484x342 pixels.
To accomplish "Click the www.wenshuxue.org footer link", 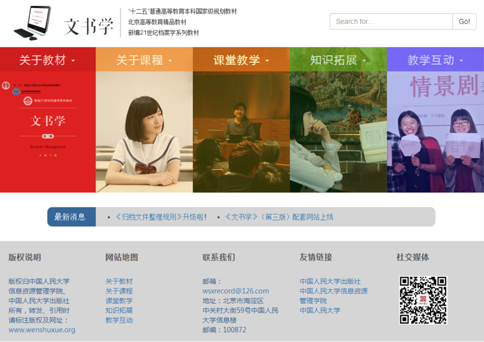I will click(x=42, y=330).
